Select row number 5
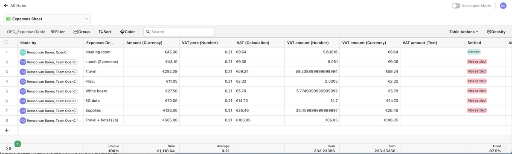Screen dimensions: 512x154 (x=6, y=91)
